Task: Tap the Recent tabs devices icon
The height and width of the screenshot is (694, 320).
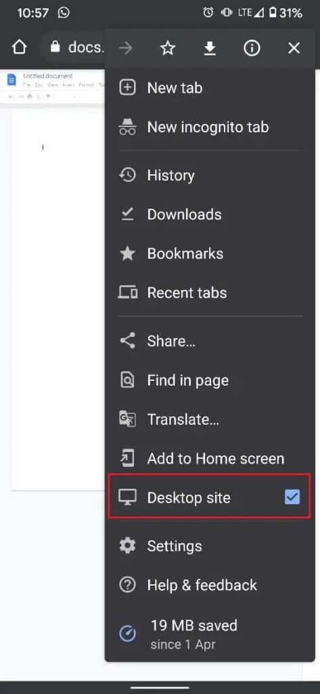Action: tap(127, 293)
